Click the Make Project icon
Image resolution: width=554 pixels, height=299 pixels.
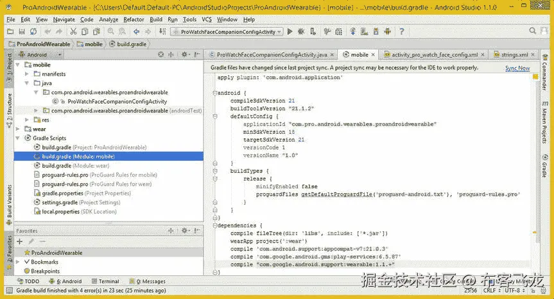click(x=162, y=32)
